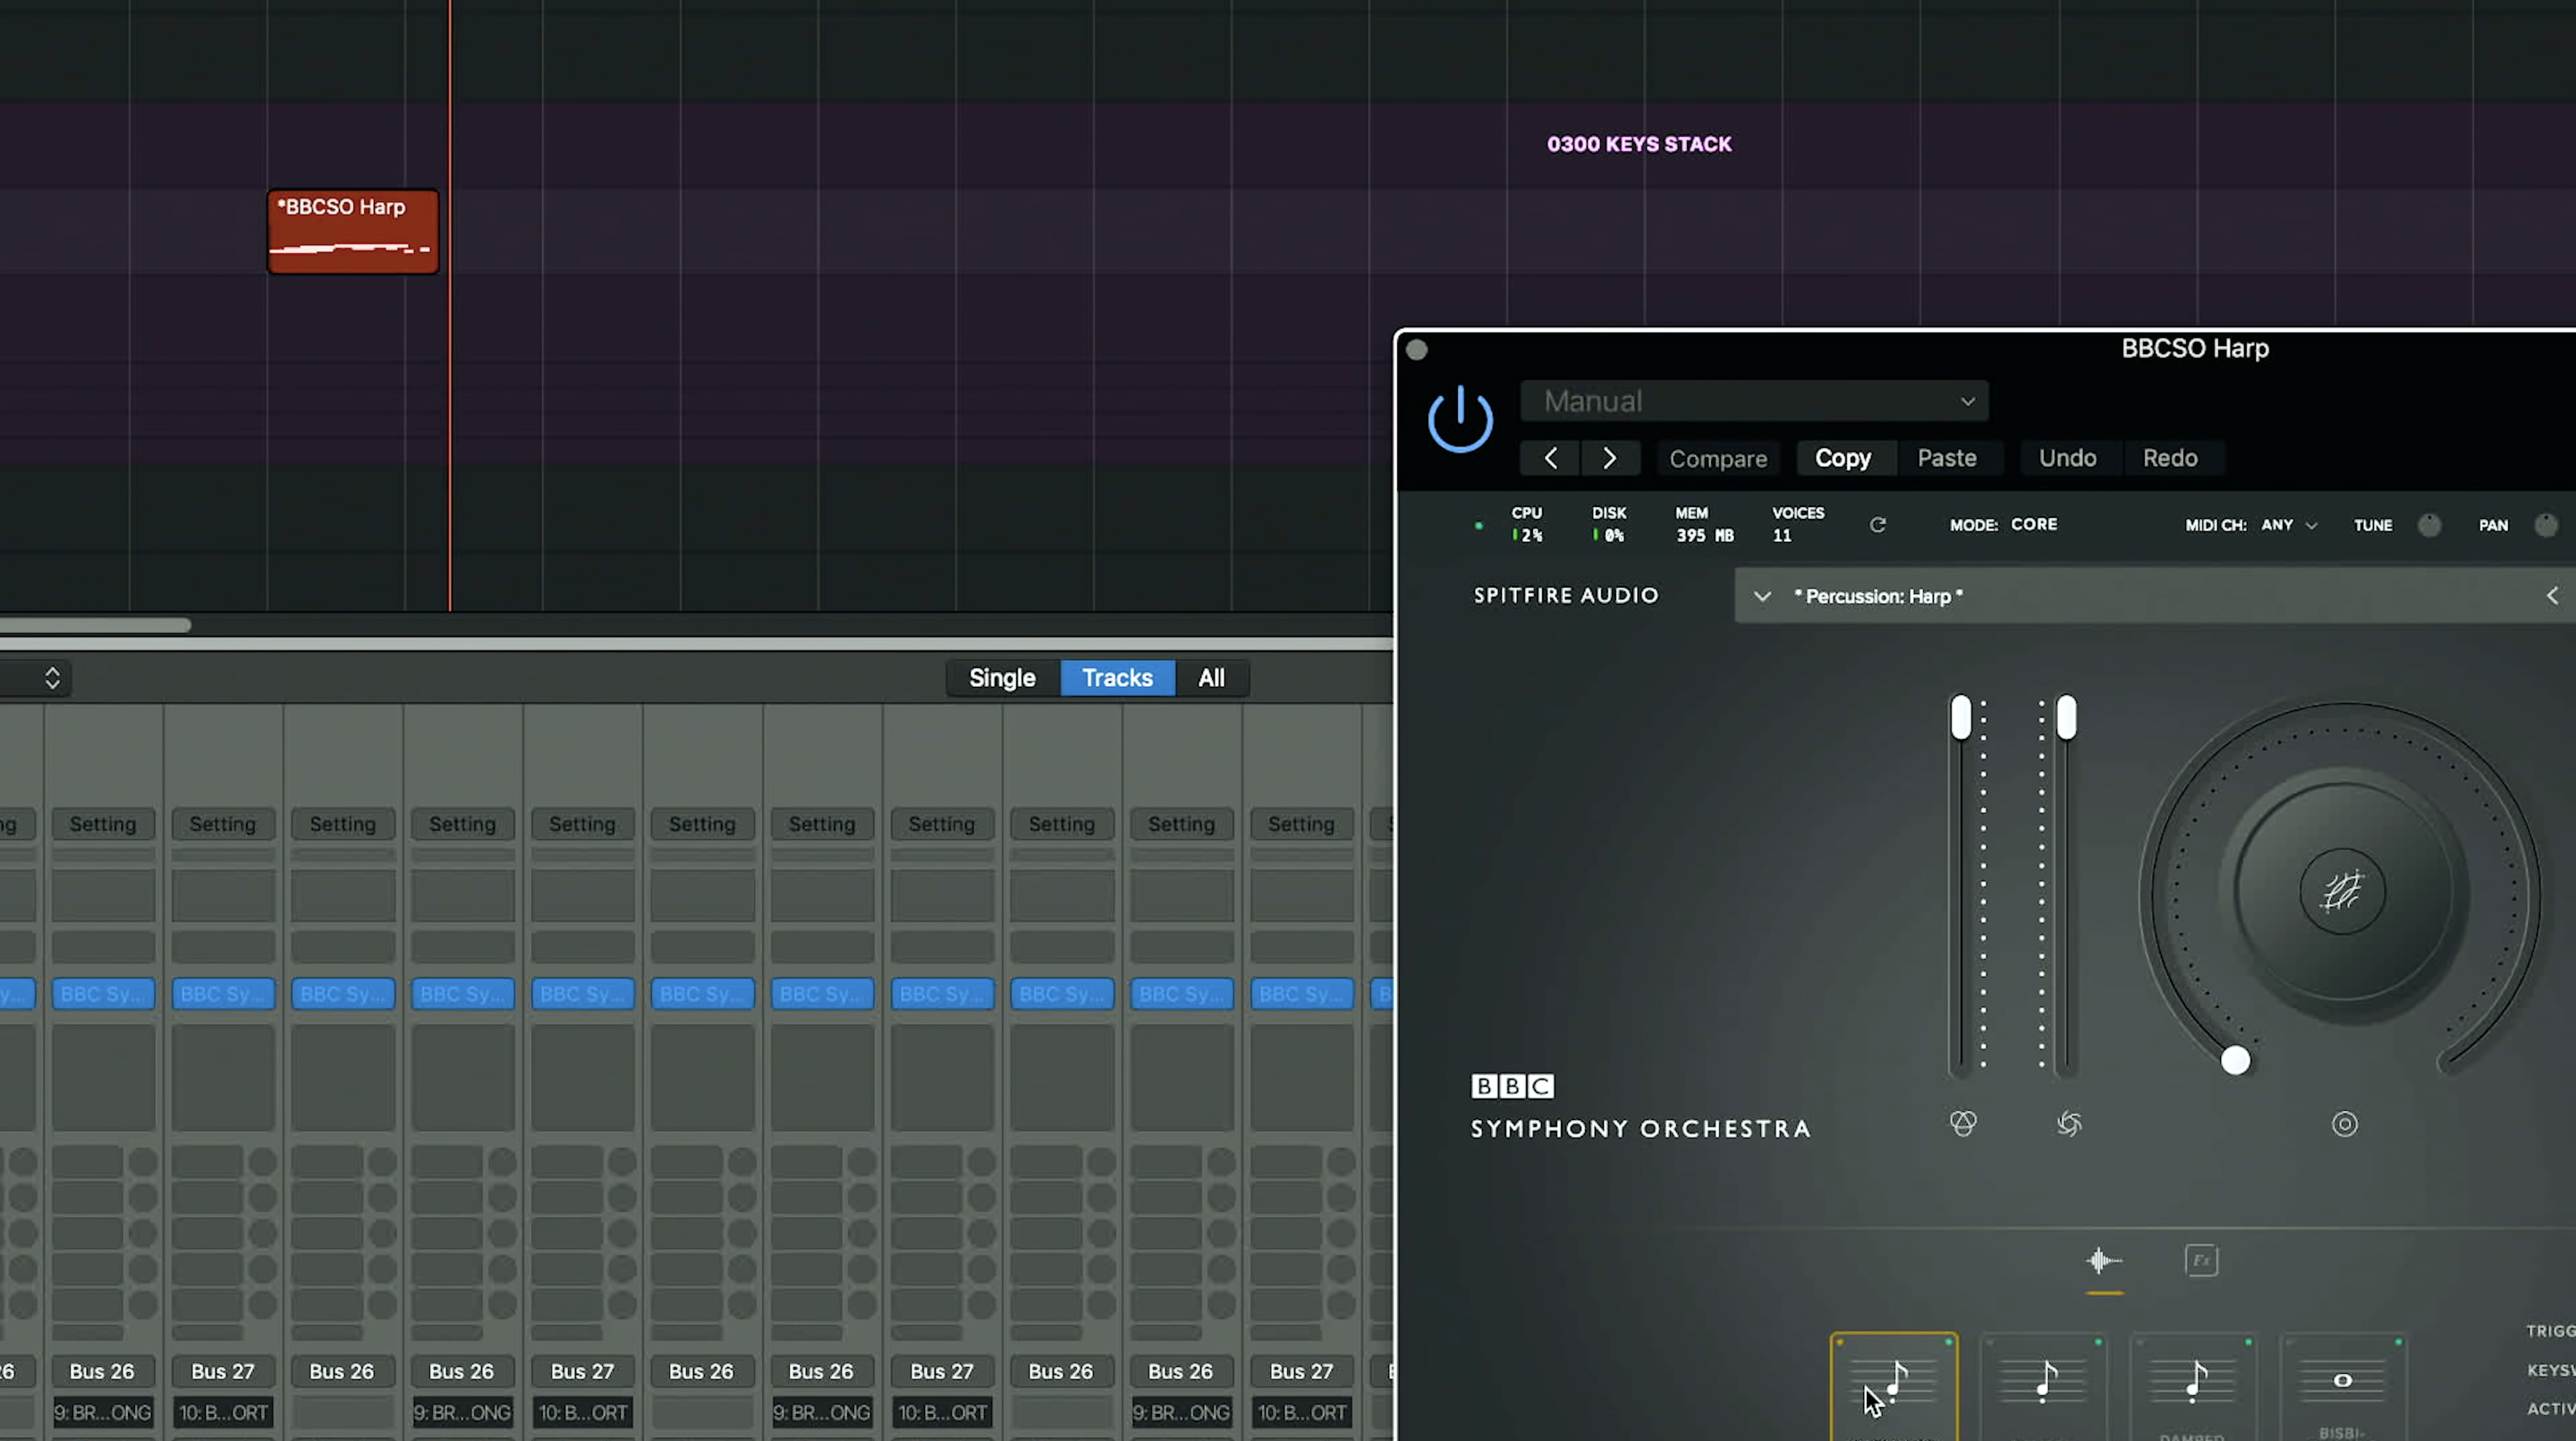Viewport: 2576px width, 1441px height.
Task: Click the Compare button
Action: [1718, 458]
